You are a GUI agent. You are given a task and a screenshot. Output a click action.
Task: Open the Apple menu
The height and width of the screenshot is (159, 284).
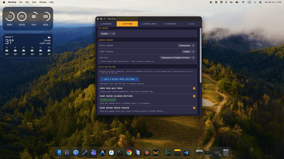(4, 2)
